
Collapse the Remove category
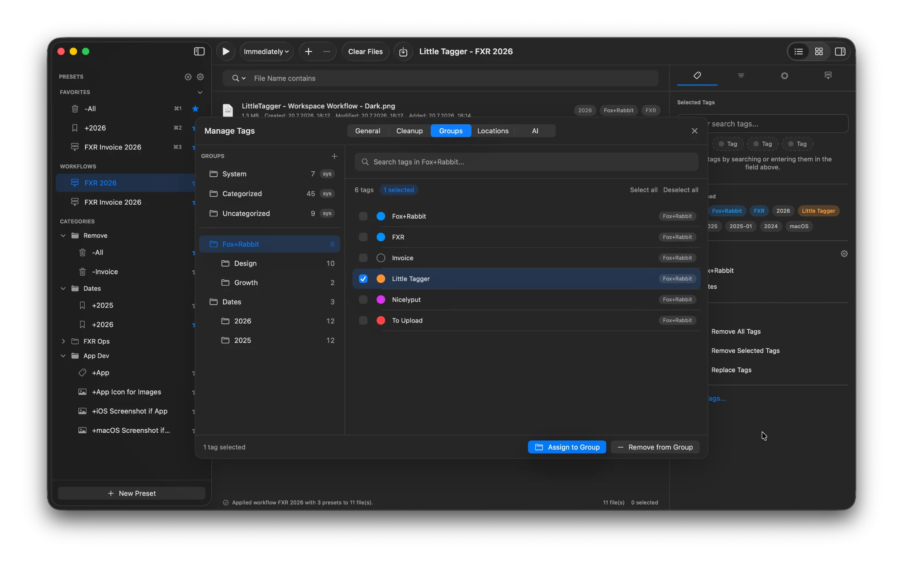pyautogui.click(x=63, y=236)
